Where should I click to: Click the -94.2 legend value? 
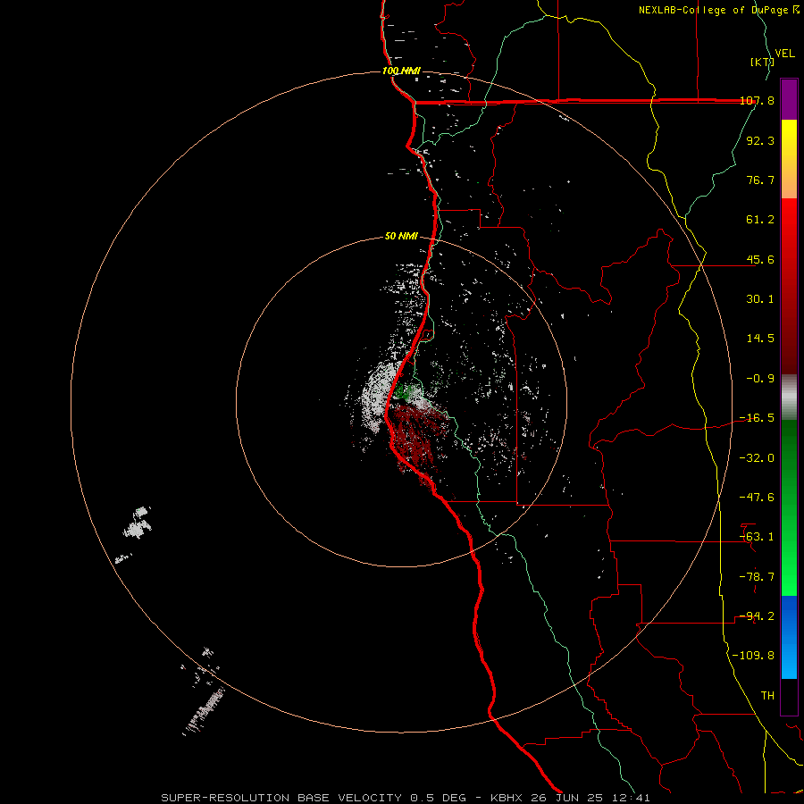pos(757,616)
